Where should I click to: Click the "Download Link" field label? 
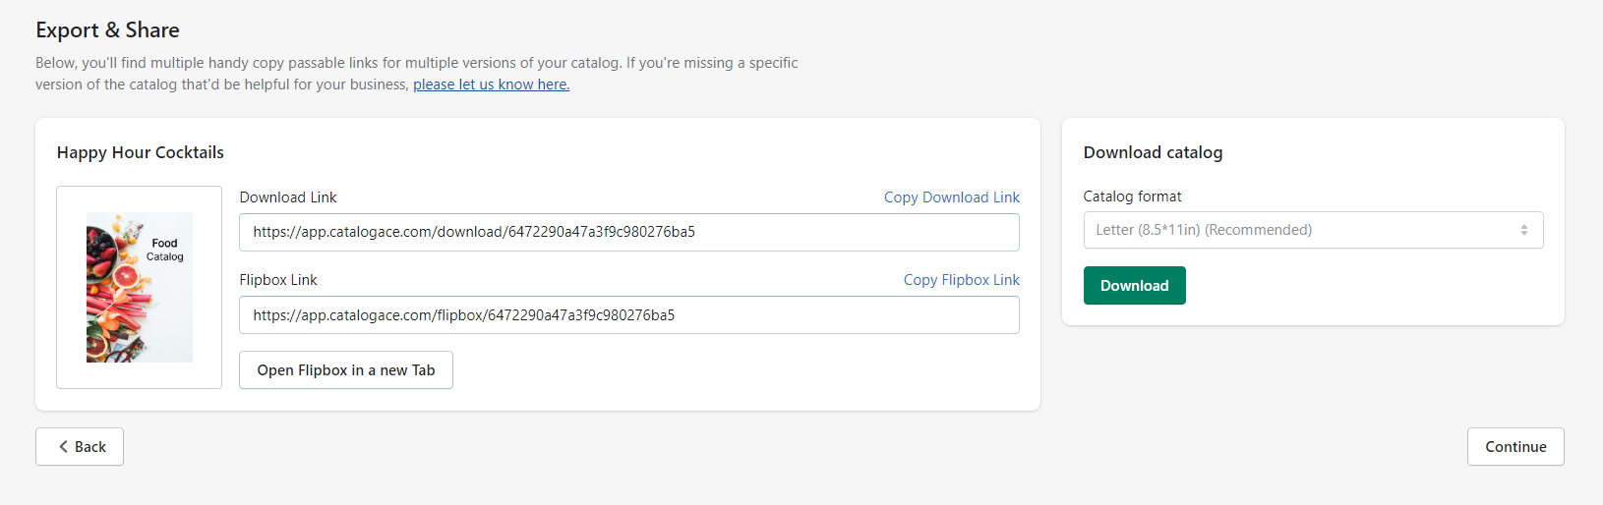pos(288,197)
